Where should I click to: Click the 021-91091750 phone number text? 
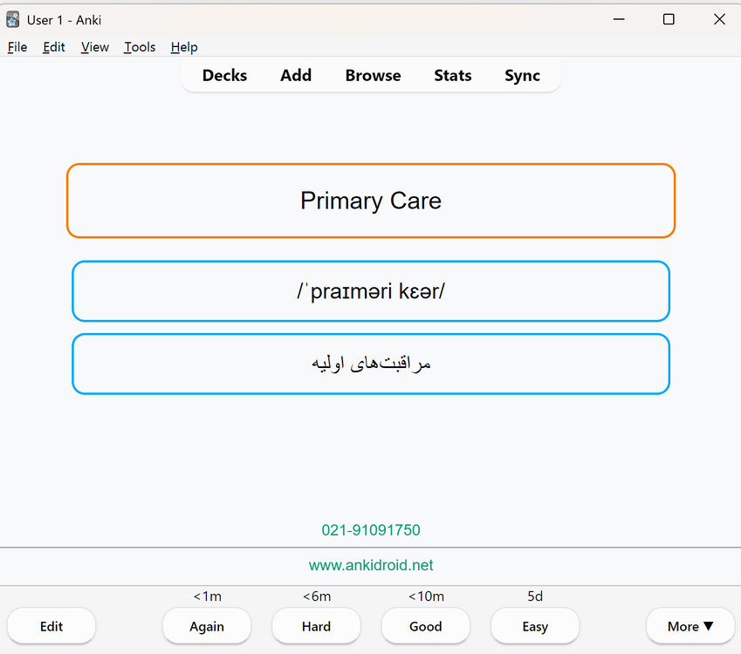pos(371,530)
